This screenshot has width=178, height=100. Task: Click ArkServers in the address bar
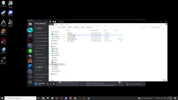coord(76,27)
